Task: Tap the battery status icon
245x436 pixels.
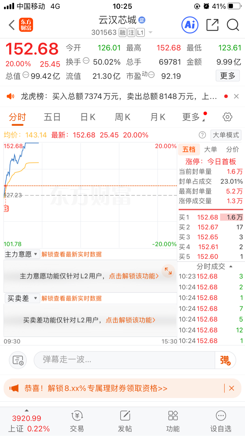Action: coord(235,6)
